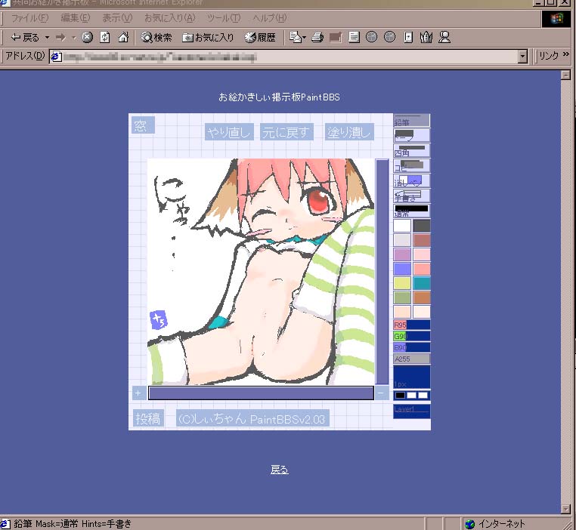Open the File (ファイル) menu
This screenshot has height=530, width=576.
tap(29, 17)
